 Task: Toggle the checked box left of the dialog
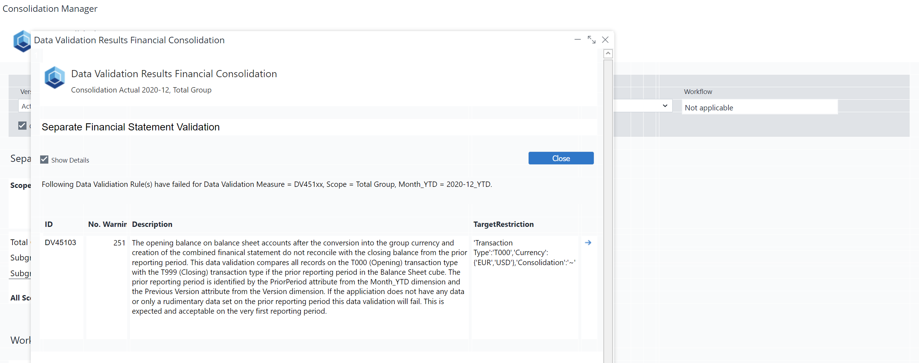(x=22, y=125)
